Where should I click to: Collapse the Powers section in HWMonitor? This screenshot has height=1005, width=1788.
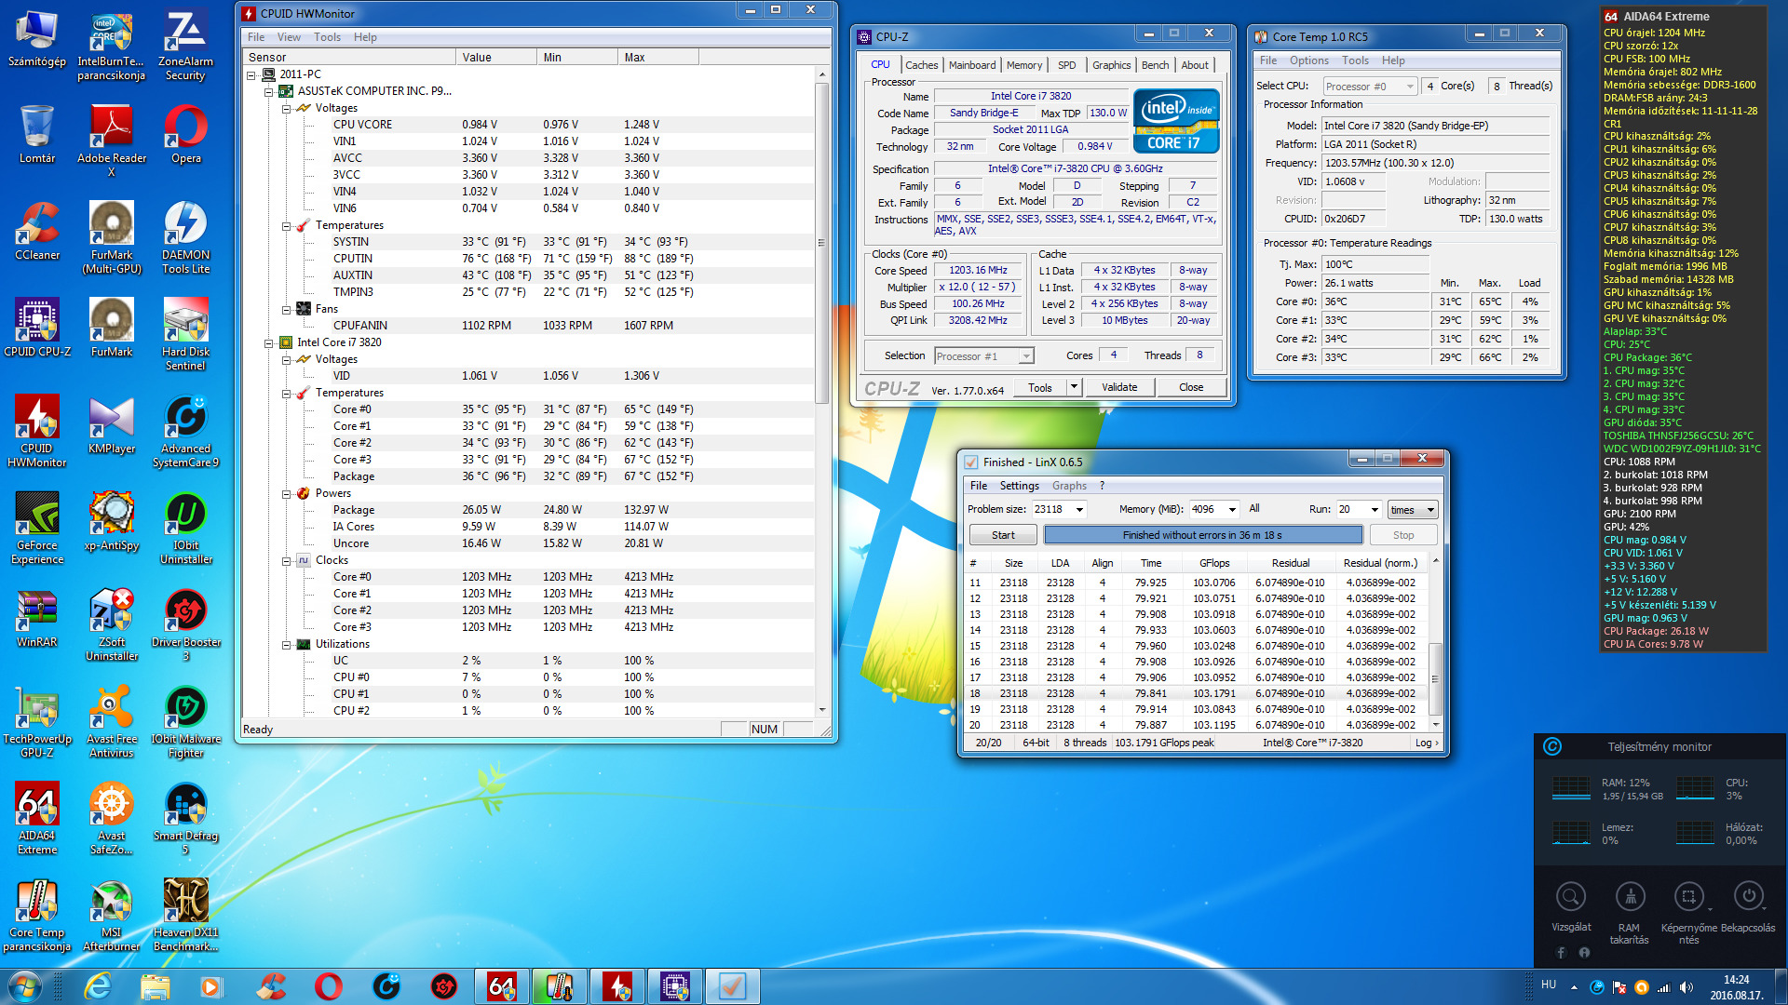click(287, 493)
